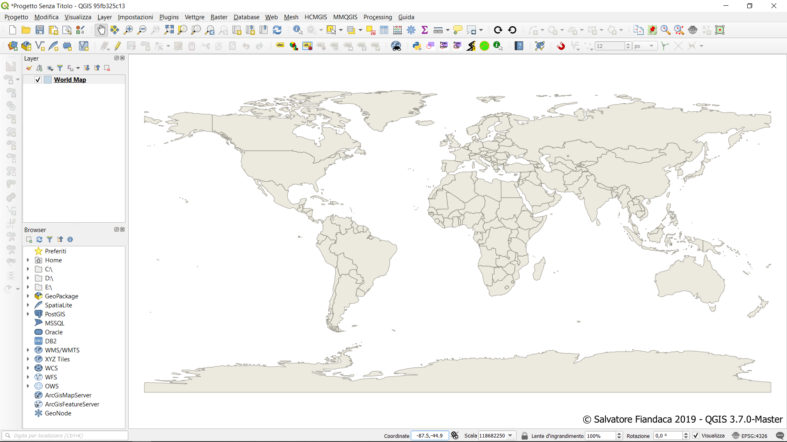This screenshot has width=787, height=442.
Task: Click the Refresh map icon
Action: [277, 30]
